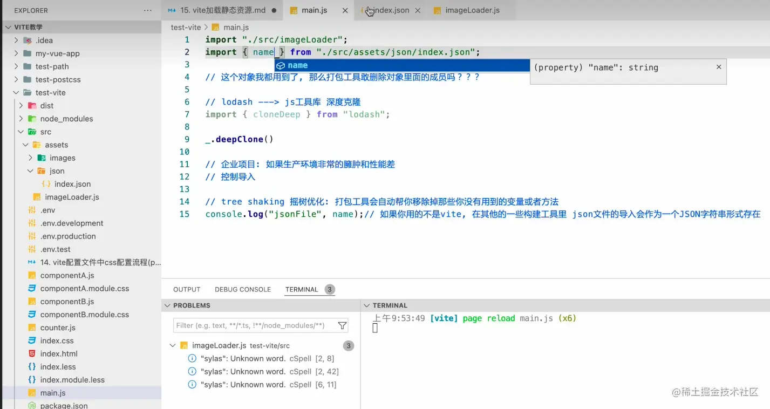The height and width of the screenshot is (409, 770).
Task: Collapse the test-vite folder
Action: 16,93
